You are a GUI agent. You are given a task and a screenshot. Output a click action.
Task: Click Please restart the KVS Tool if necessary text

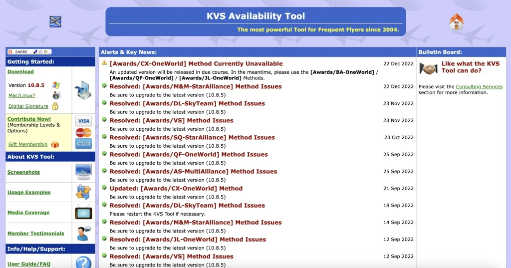pos(157,214)
